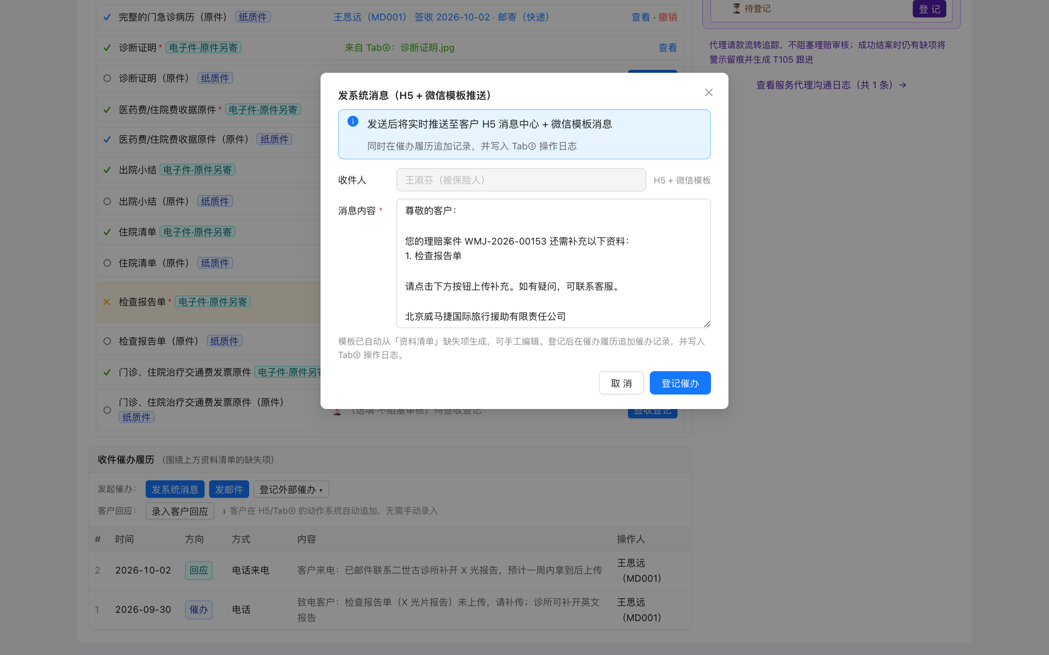This screenshot has width=1049, height=655.
Task: Click check icon for 医药费/住院费收据原件（原件）
Action: tap(107, 140)
